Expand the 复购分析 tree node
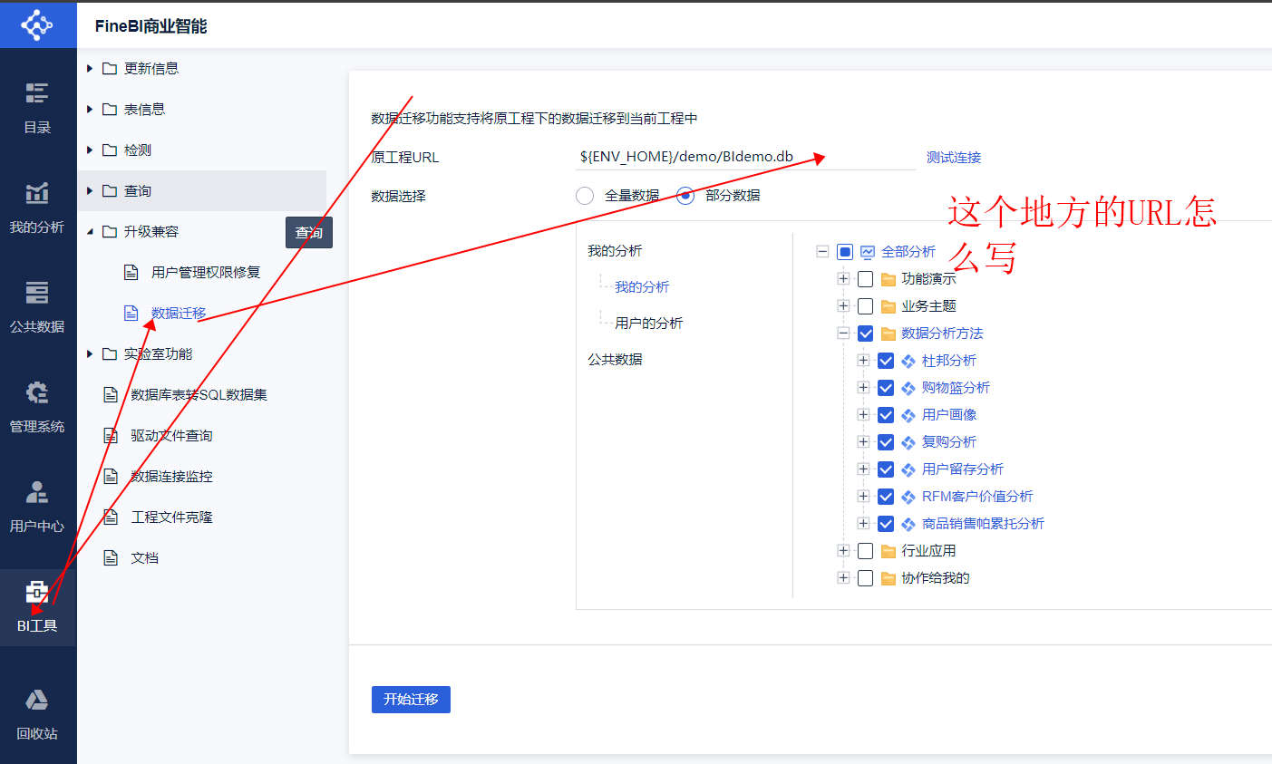This screenshot has width=1272, height=764. [x=863, y=442]
